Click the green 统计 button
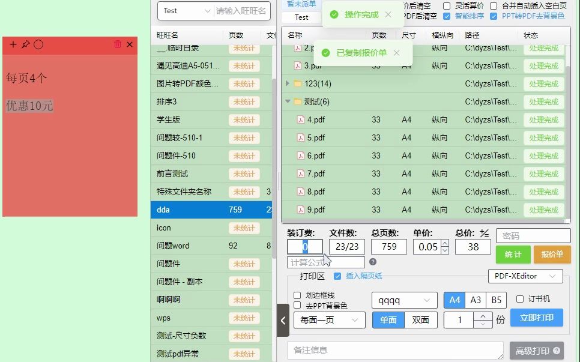580x362 pixels. click(513, 255)
